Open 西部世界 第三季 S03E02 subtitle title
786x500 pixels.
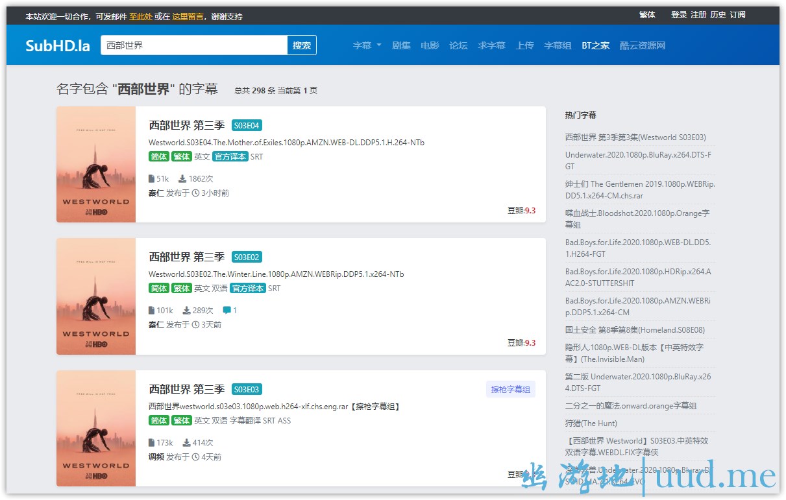(x=187, y=257)
